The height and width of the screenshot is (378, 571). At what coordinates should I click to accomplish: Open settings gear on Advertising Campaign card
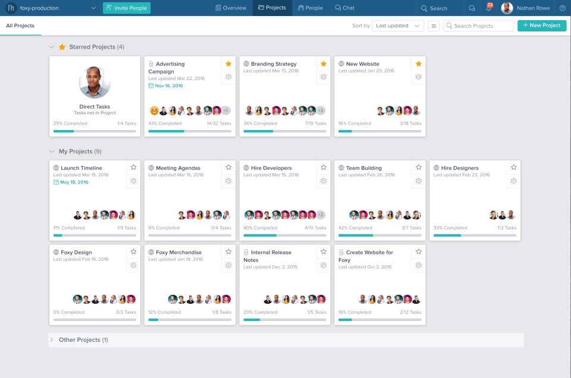point(228,76)
